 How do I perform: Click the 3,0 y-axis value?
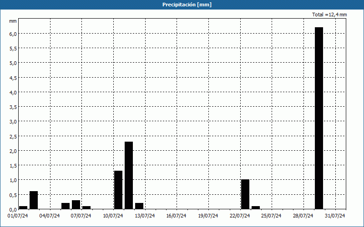tap(13, 122)
